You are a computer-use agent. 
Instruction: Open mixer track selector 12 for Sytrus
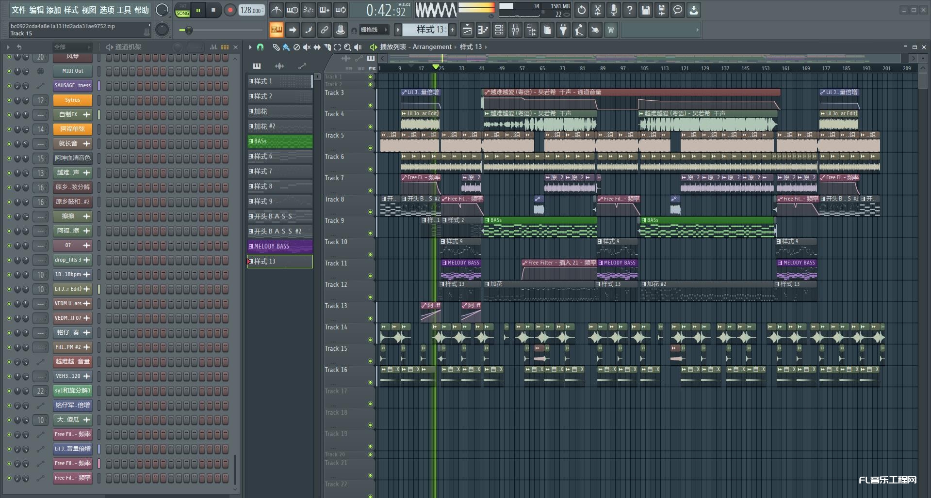(x=41, y=100)
